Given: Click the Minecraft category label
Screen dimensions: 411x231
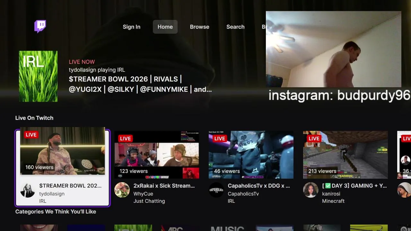Looking at the screenshot, I should (333, 201).
